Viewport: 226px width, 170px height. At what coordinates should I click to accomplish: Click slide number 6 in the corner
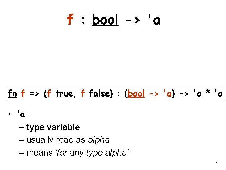tap(217, 163)
